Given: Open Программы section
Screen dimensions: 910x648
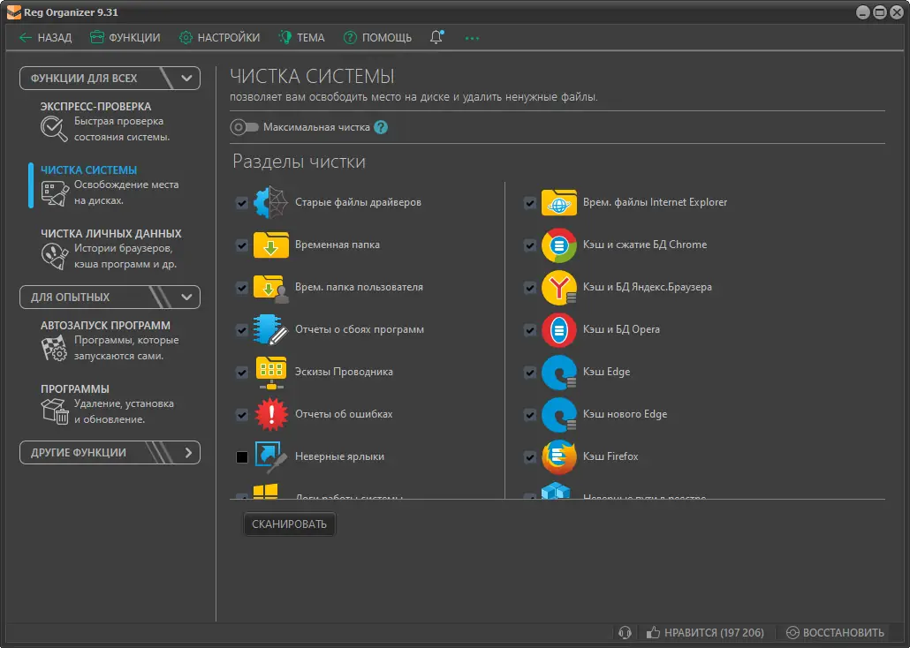Looking at the screenshot, I should [x=110, y=403].
